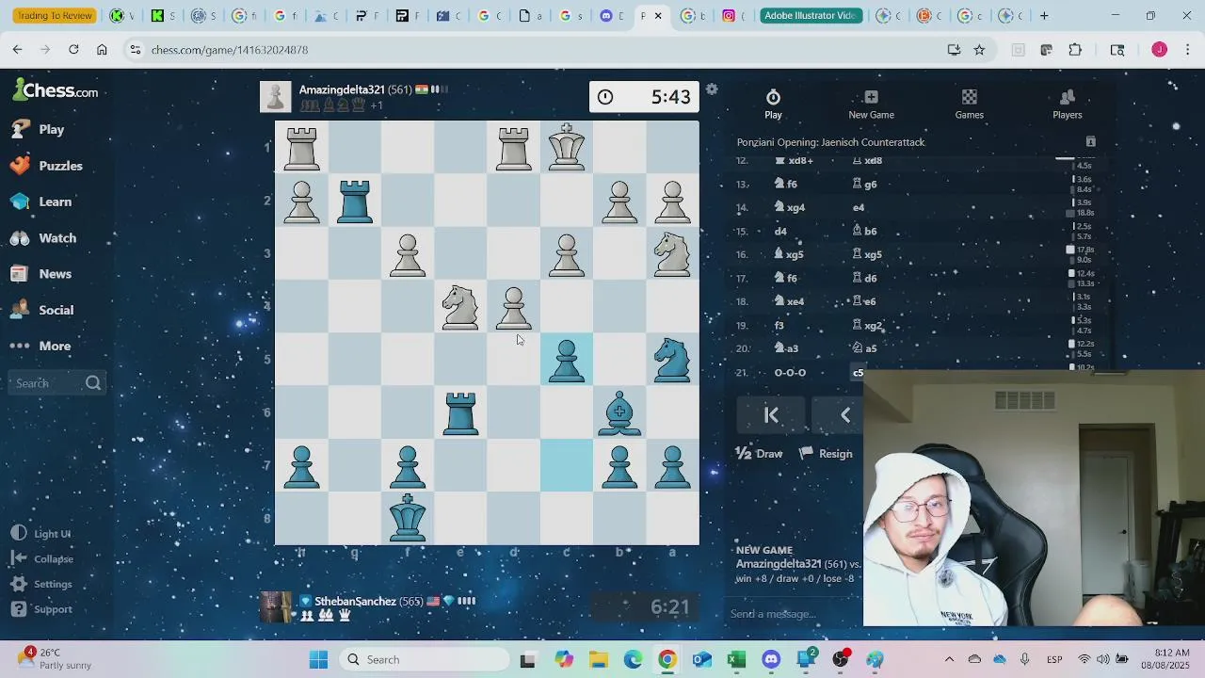Click the opening book icon beside Ponziani Opening

(1090, 142)
